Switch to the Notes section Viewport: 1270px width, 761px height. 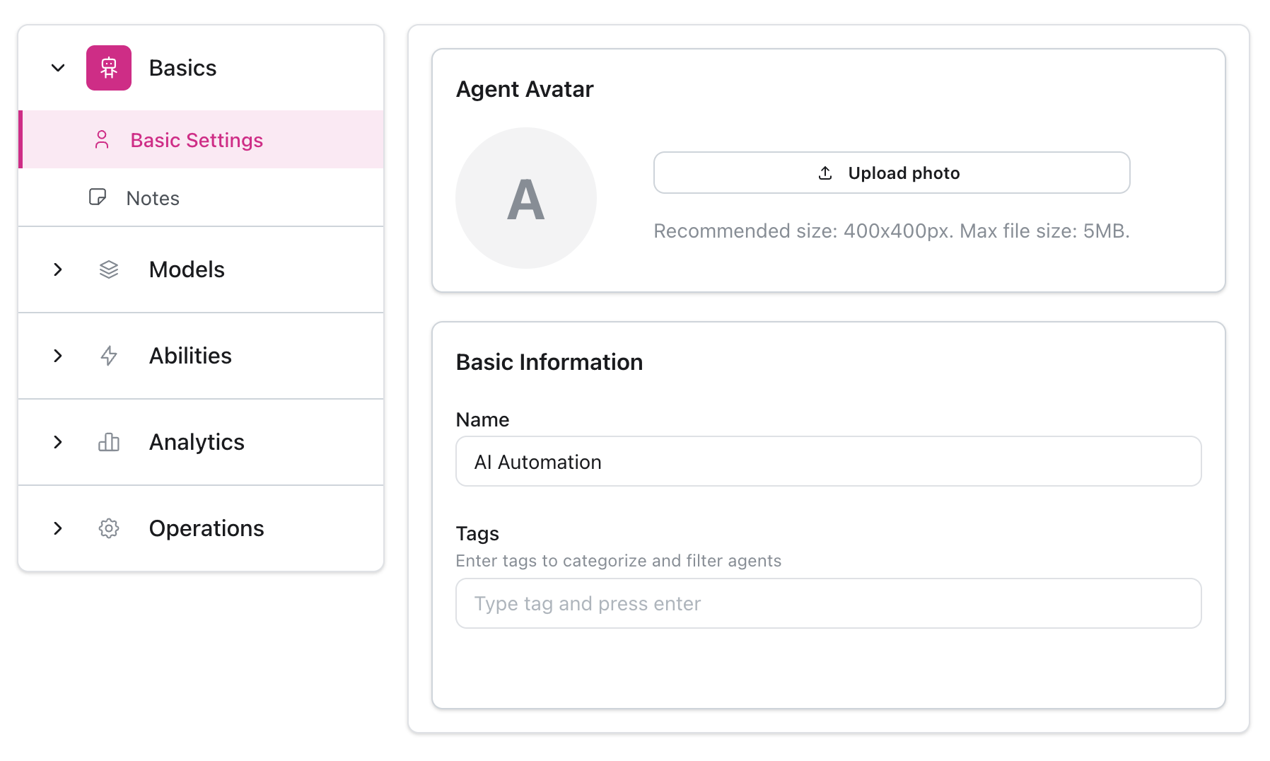152,198
